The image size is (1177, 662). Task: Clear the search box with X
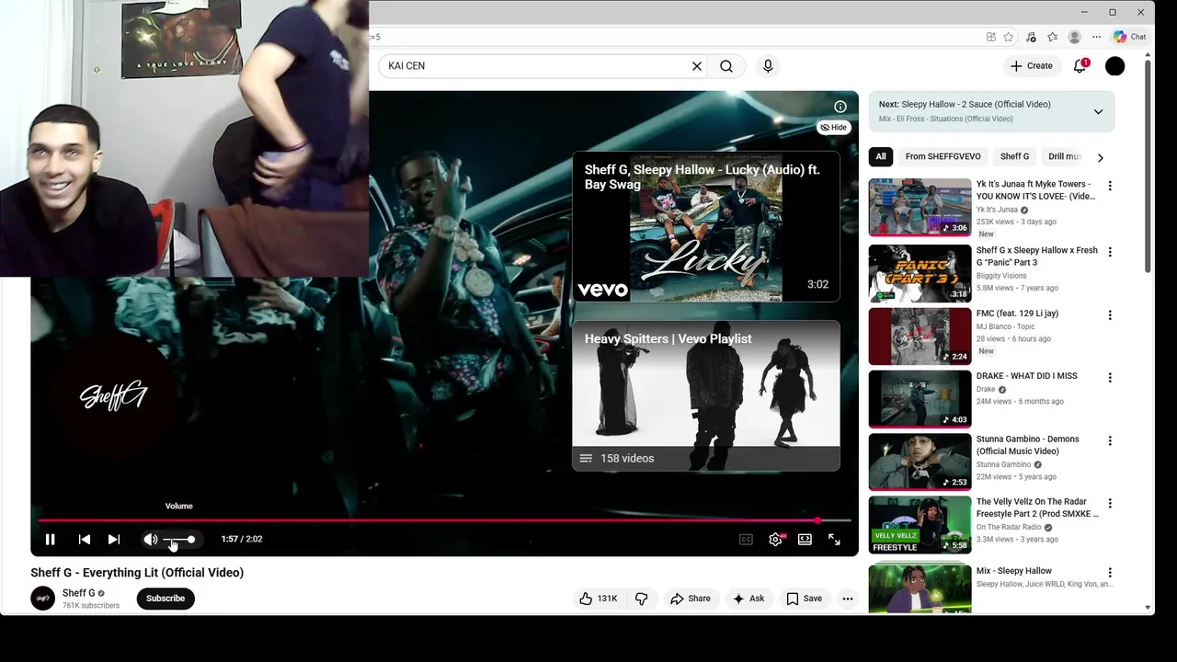click(697, 66)
